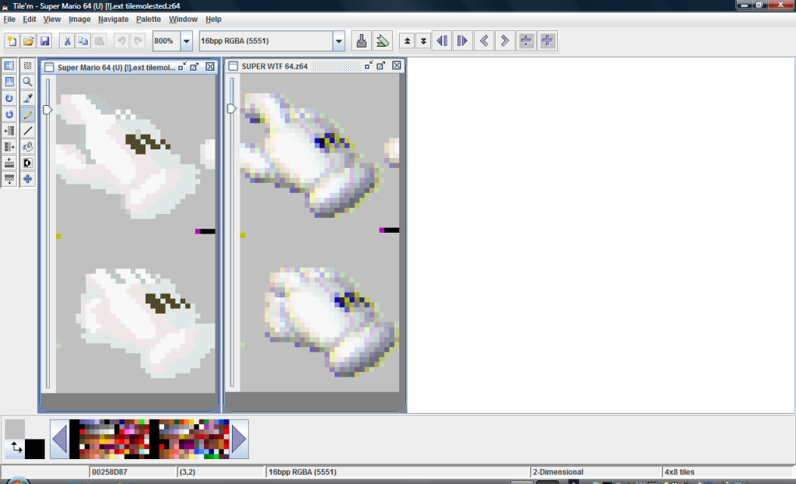Screen dimensions: 796x484
Task: Select the Zoom magnifier tool
Action: [x=28, y=82]
